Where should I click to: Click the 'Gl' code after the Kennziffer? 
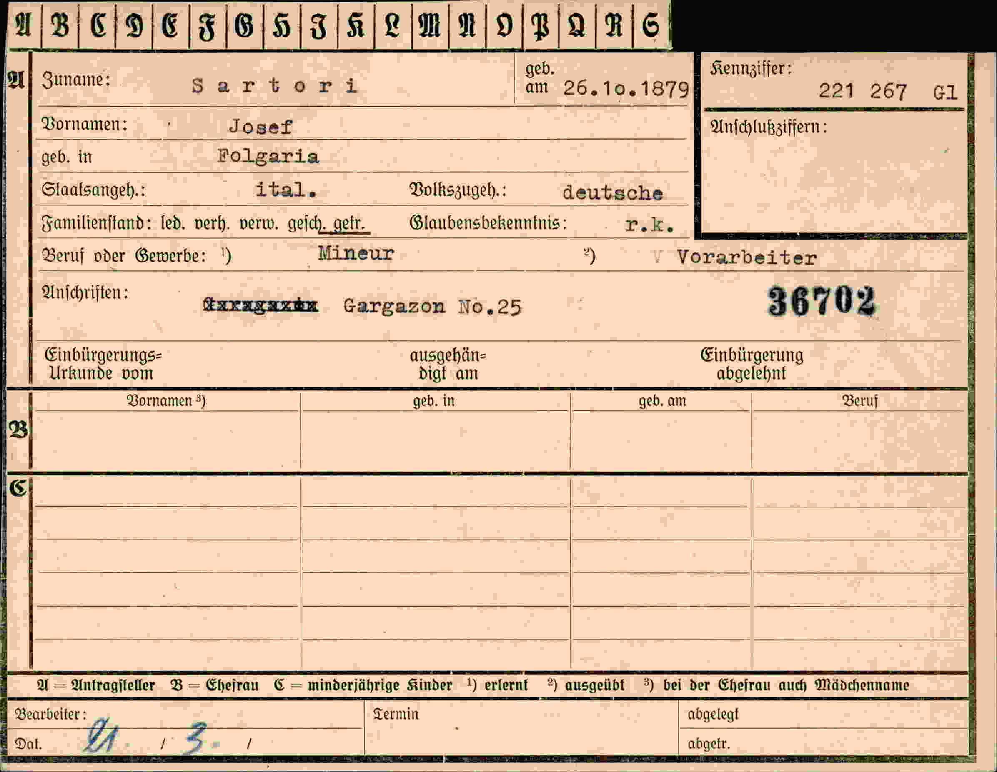point(945,93)
